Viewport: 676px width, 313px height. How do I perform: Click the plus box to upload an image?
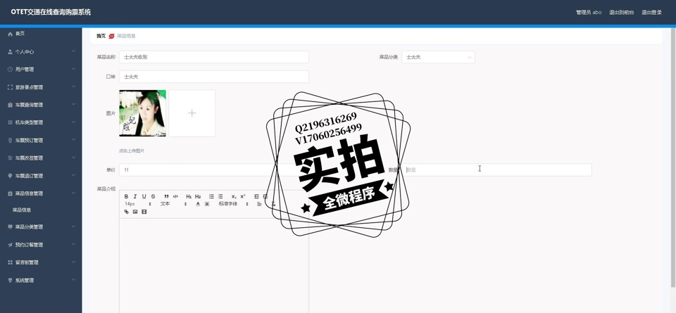[x=192, y=113]
